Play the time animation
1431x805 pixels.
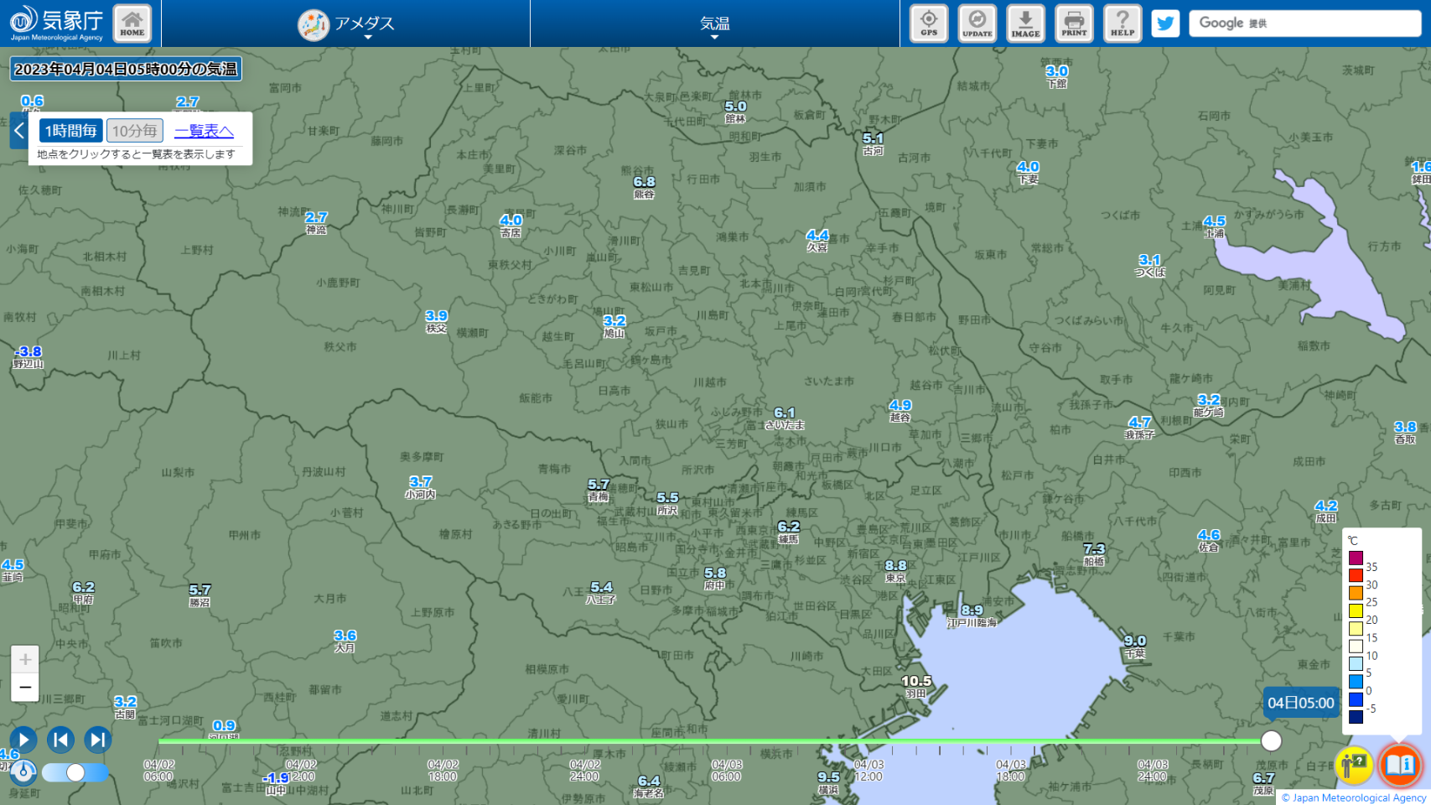23,740
